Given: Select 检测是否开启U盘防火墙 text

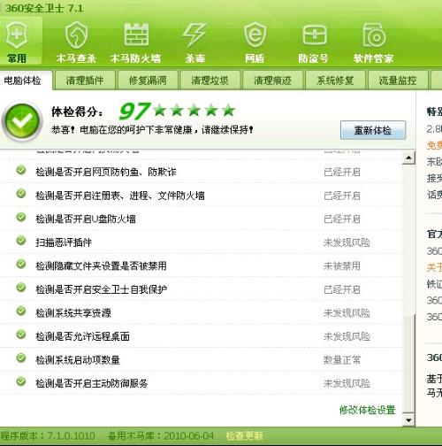Looking at the screenshot, I should [86, 219].
